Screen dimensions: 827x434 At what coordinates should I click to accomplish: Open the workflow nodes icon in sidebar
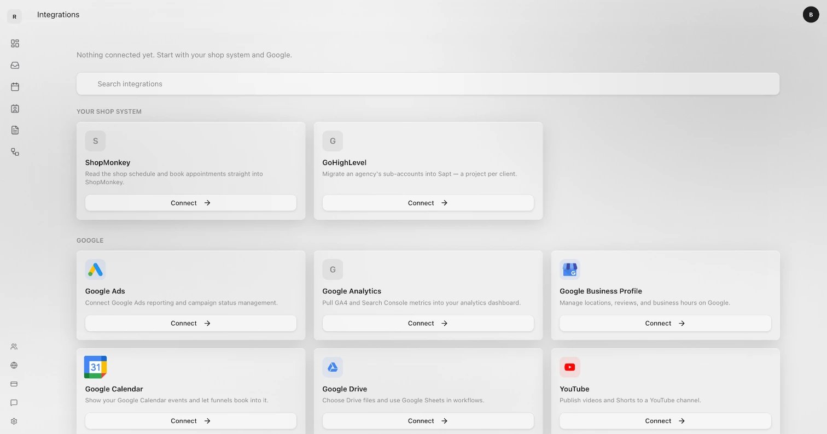(x=15, y=152)
